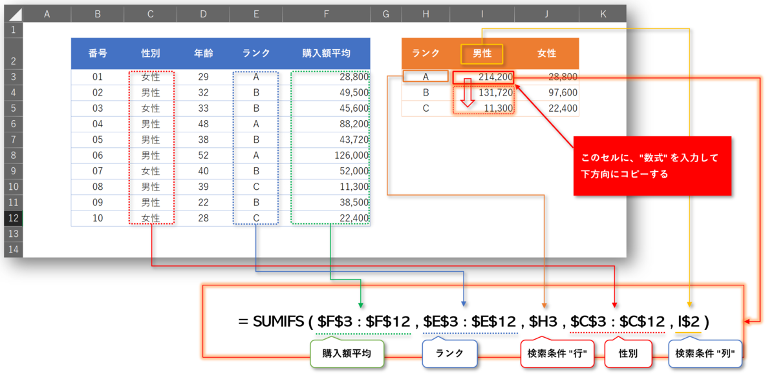
Task: Click rank A cell in column H
Action: 426,77
